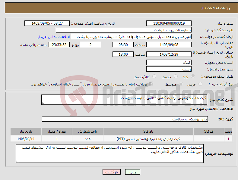Click the unit cell عدد
The height and width of the screenshot is (180, 238).
pos(87,139)
